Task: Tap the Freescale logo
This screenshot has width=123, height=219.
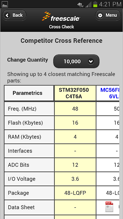Action: (61, 17)
